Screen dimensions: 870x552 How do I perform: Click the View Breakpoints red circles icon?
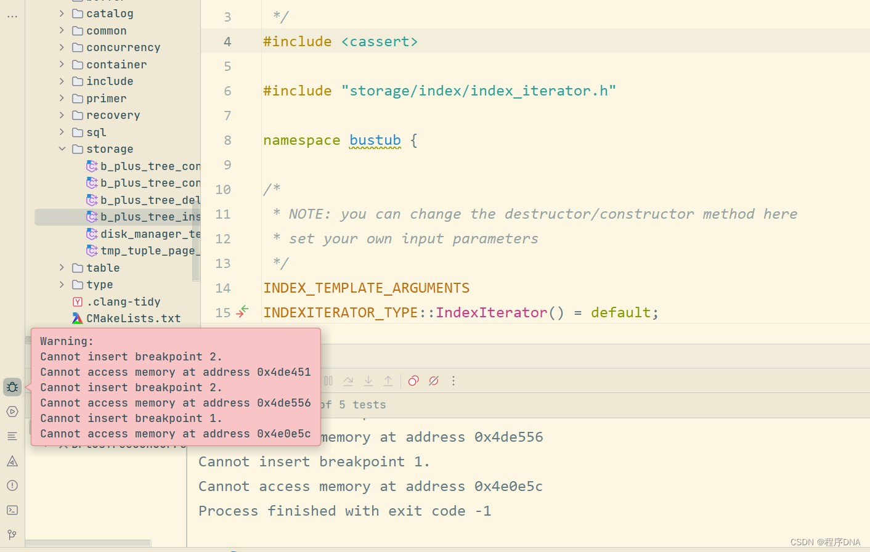(x=413, y=381)
